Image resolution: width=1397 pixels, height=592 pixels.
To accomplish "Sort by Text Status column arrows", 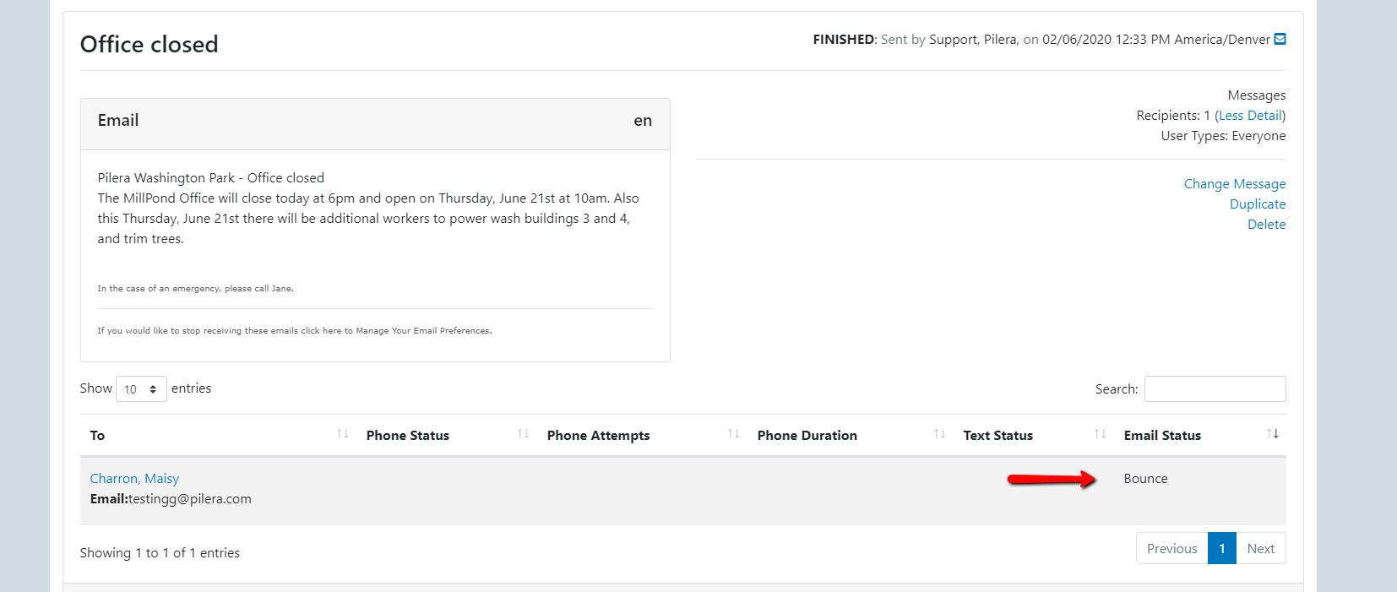I will (1100, 434).
